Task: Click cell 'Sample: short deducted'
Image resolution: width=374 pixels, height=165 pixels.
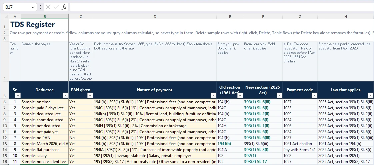Action: tap(45, 120)
